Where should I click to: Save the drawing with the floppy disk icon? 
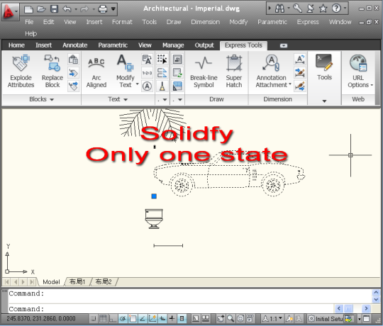pos(54,9)
